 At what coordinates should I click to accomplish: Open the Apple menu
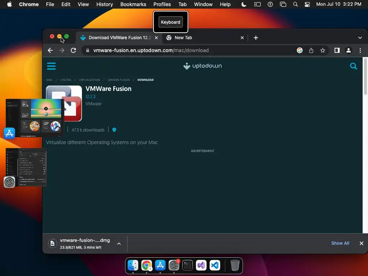point(9,4)
